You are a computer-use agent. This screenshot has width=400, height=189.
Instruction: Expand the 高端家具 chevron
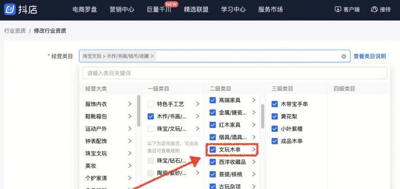coord(254,100)
